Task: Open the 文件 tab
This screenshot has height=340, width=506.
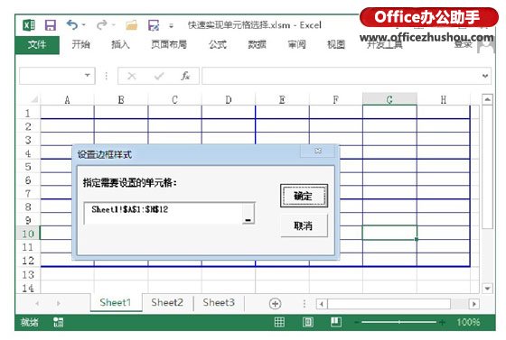Action: (x=37, y=45)
